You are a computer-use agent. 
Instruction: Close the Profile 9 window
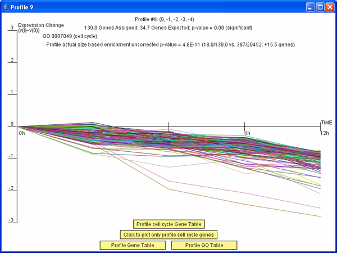coord(330,7)
